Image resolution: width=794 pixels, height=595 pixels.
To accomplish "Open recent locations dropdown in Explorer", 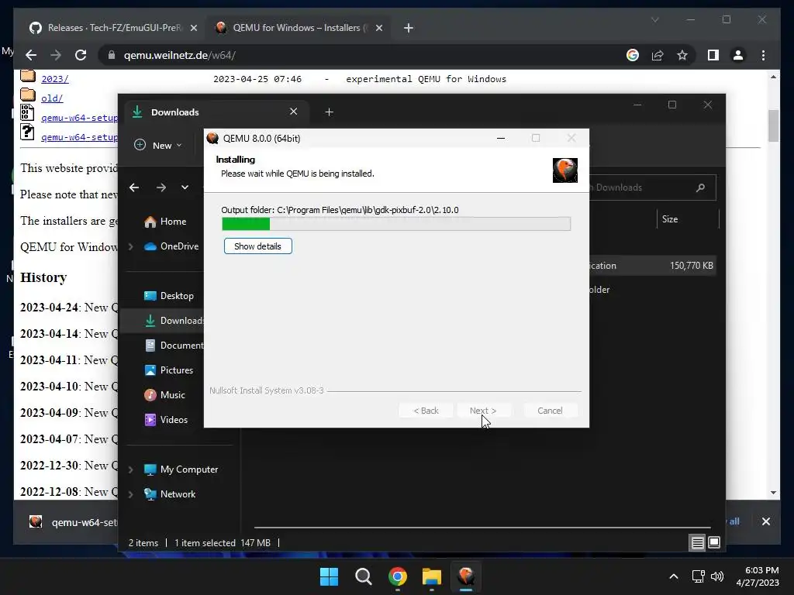I will pos(185,187).
